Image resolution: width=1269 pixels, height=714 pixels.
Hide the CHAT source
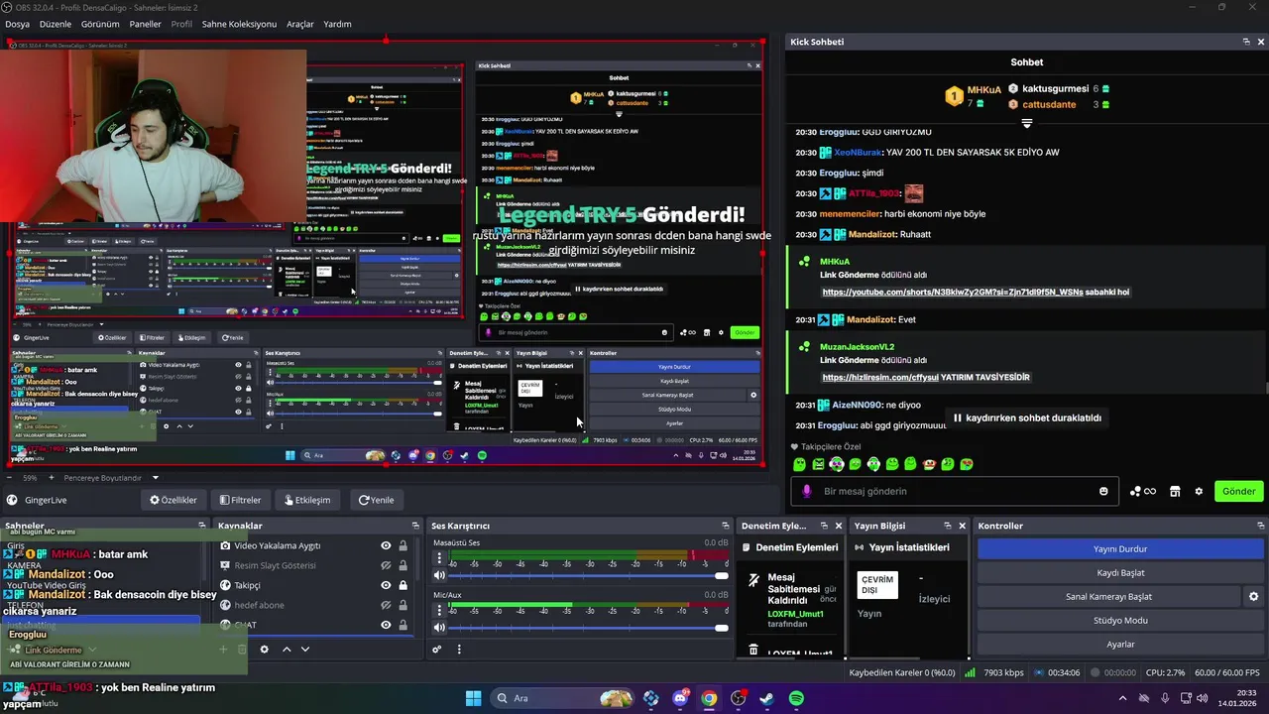386,625
